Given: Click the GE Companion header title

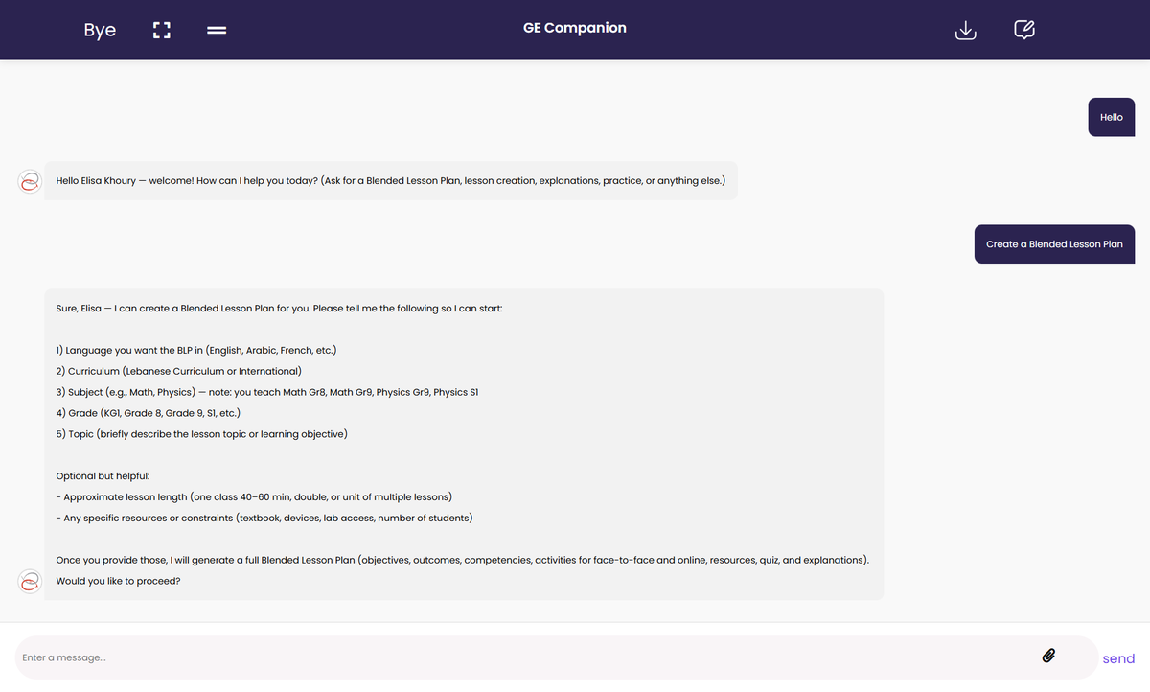Looking at the screenshot, I should tap(575, 28).
